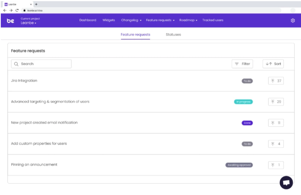Go to Dashboard
The image size is (301, 195).
click(88, 20)
